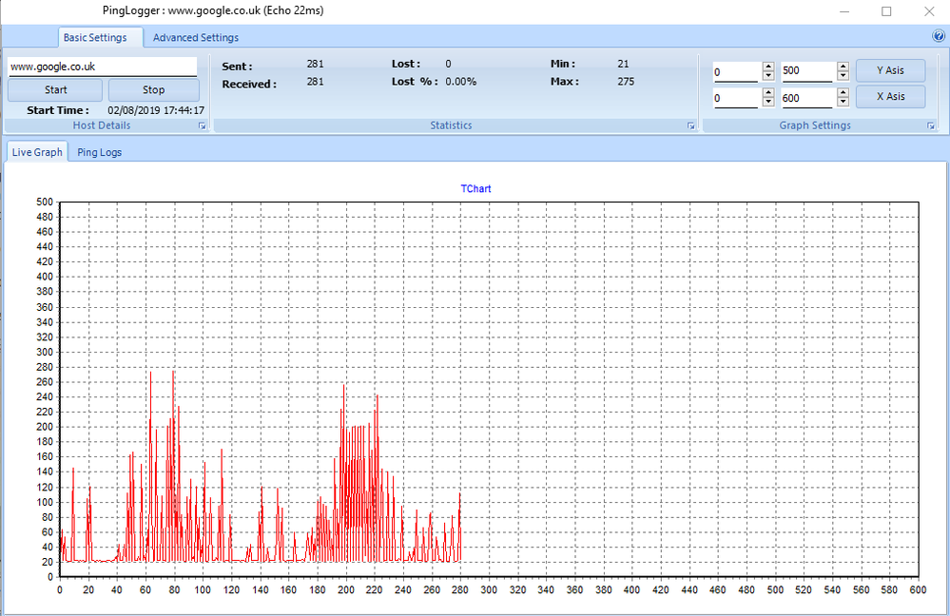This screenshot has width=950, height=616.
Task: Switch to the Advanced Settings tab
Action: coord(196,38)
